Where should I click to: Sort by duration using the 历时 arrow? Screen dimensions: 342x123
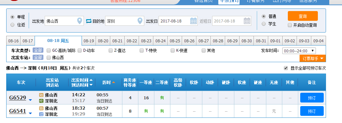pyautogui.click(x=114, y=82)
